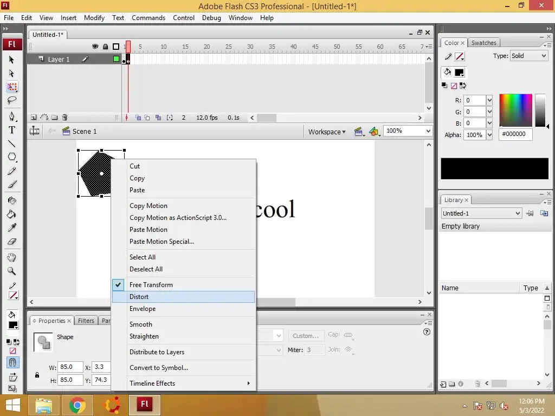555x416 pixels.
Task: Select the Lasso tool
Action: click(x=12, y=100)
